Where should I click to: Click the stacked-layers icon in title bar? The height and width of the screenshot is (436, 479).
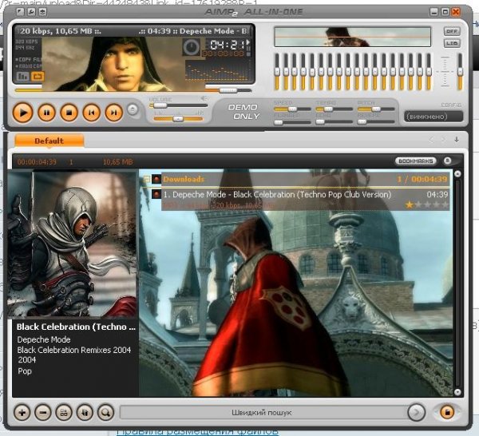tap(42, 12)
